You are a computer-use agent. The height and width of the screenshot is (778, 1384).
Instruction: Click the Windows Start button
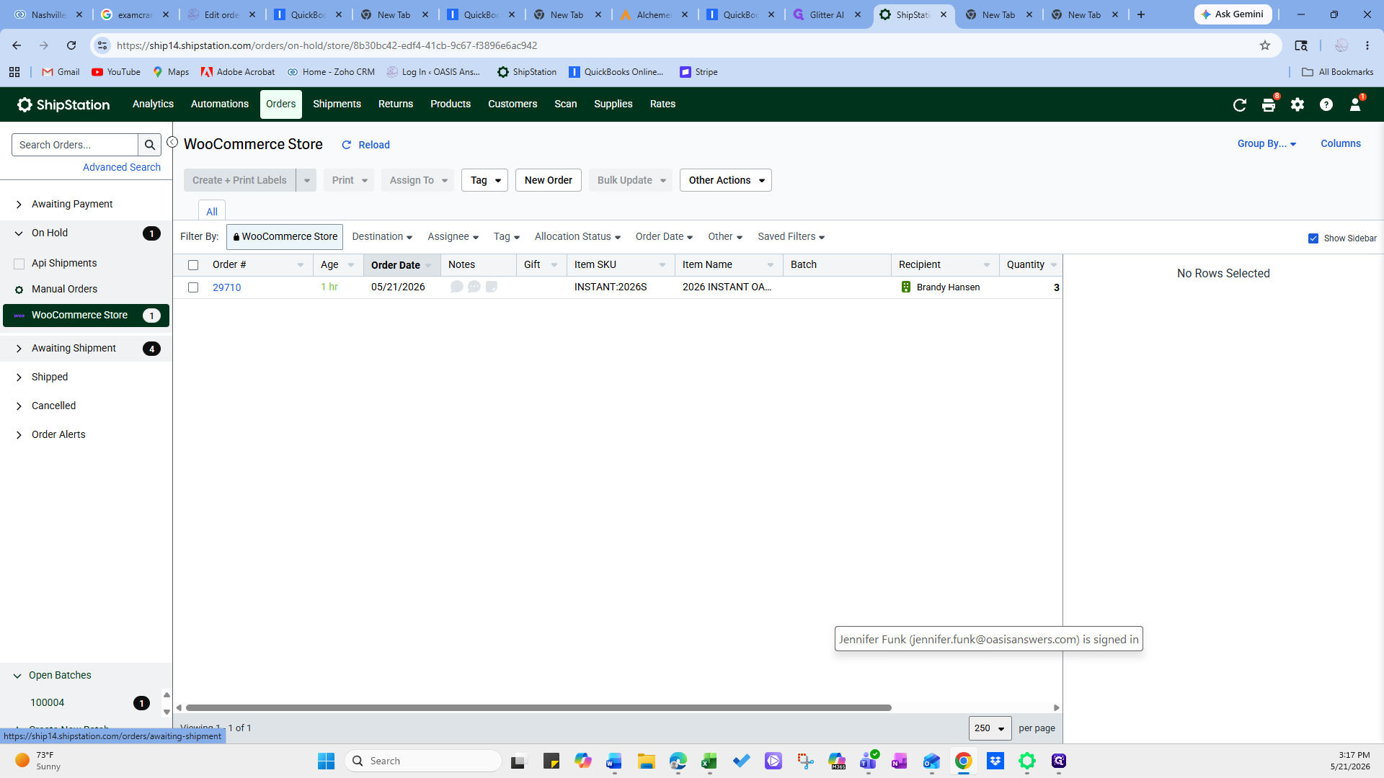tap(327, 761)
